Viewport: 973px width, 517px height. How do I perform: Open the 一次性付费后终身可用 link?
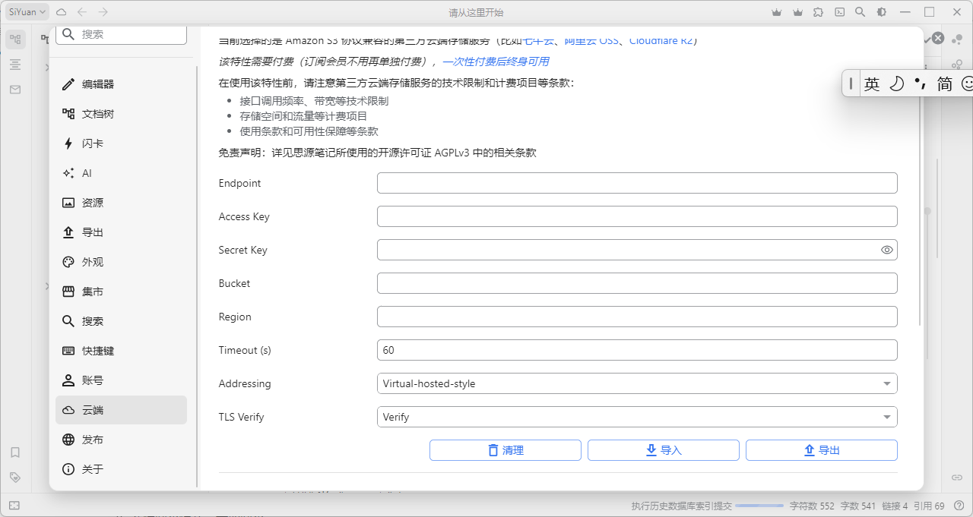click(x=496, y=61)
